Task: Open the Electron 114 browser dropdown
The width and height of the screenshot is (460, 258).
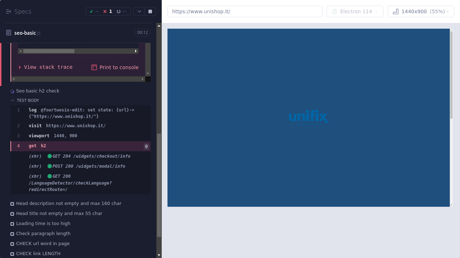Action: 355,11
